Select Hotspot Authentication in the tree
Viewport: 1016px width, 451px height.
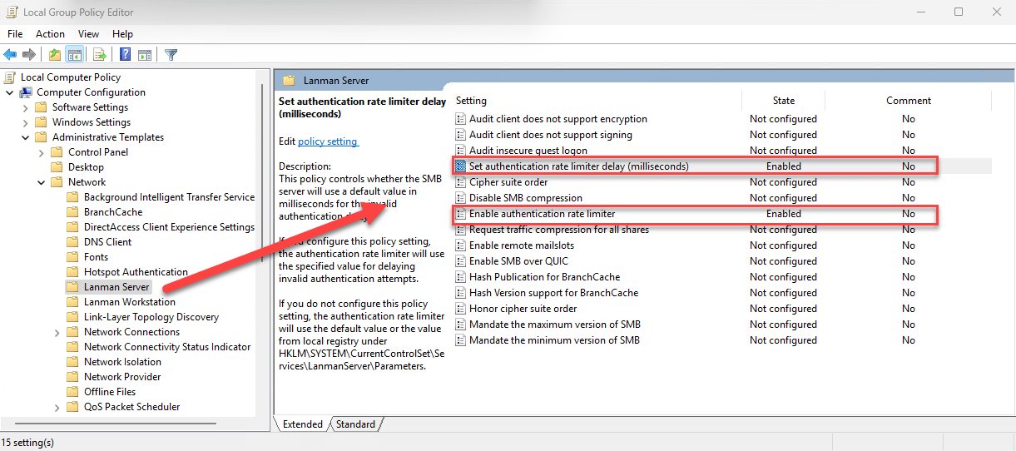[136, 272]
